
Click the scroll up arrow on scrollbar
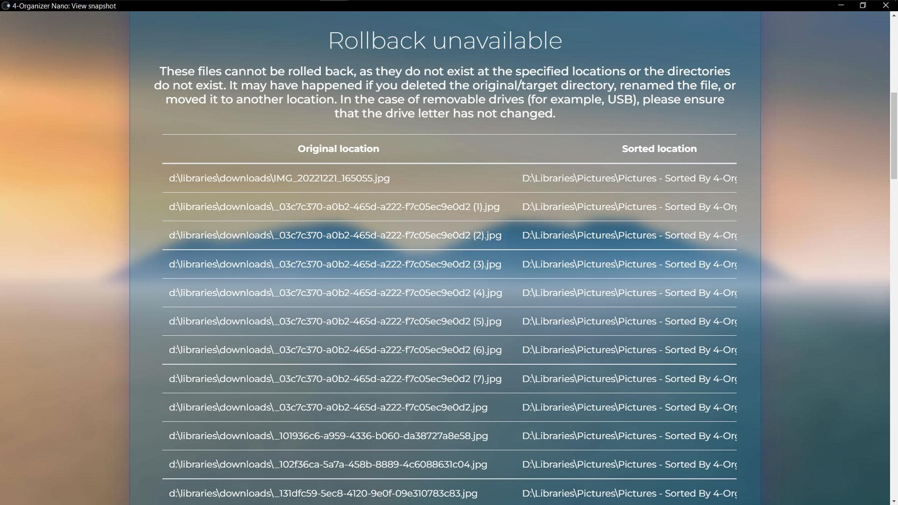[x=894, y=15]
